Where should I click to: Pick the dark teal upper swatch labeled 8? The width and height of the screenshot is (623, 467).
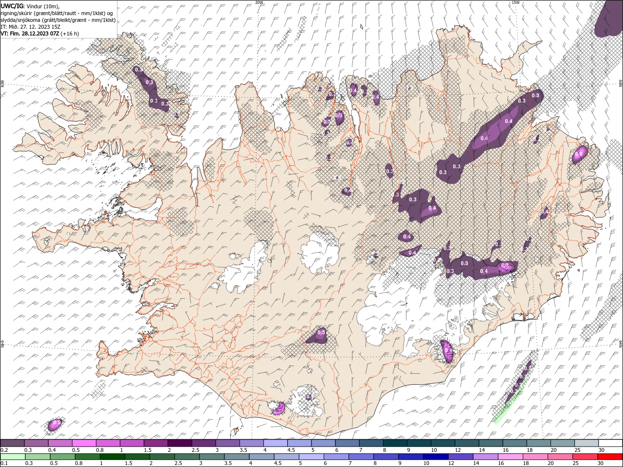pos(395,443)
